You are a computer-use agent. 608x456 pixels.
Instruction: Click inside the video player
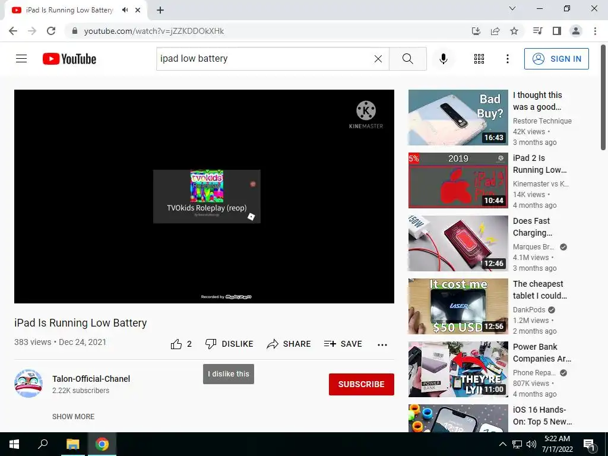point(204,196)
